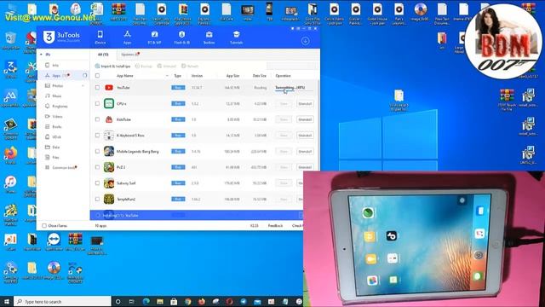Click the PvZ 2 app icon
The image size is (545, 307).
pyautogui.click(x=109, y=167)
